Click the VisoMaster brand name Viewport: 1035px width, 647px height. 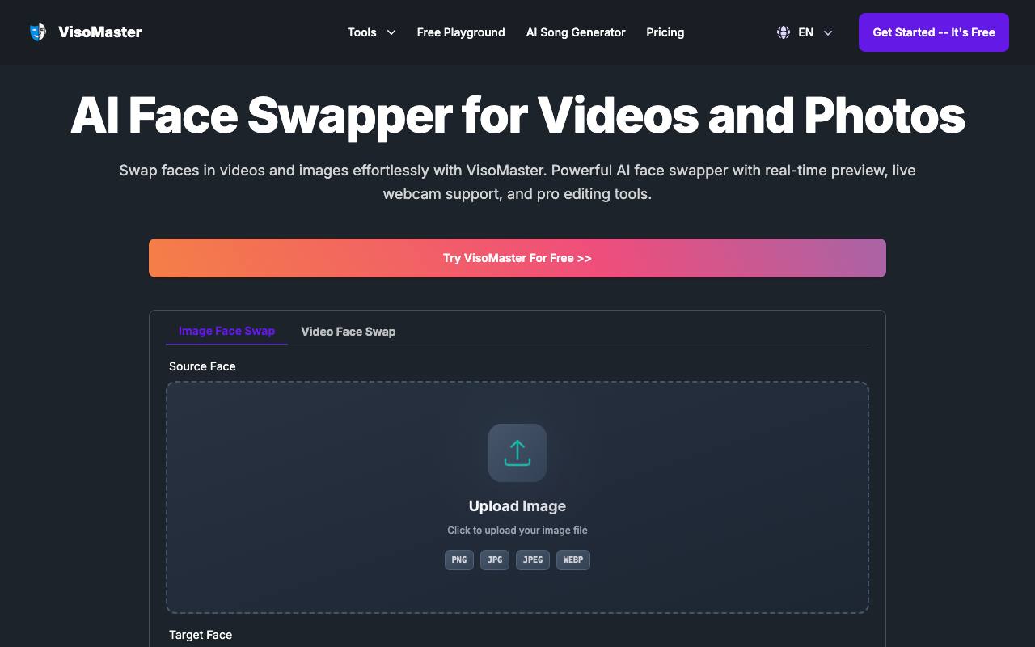pos(100,32)
